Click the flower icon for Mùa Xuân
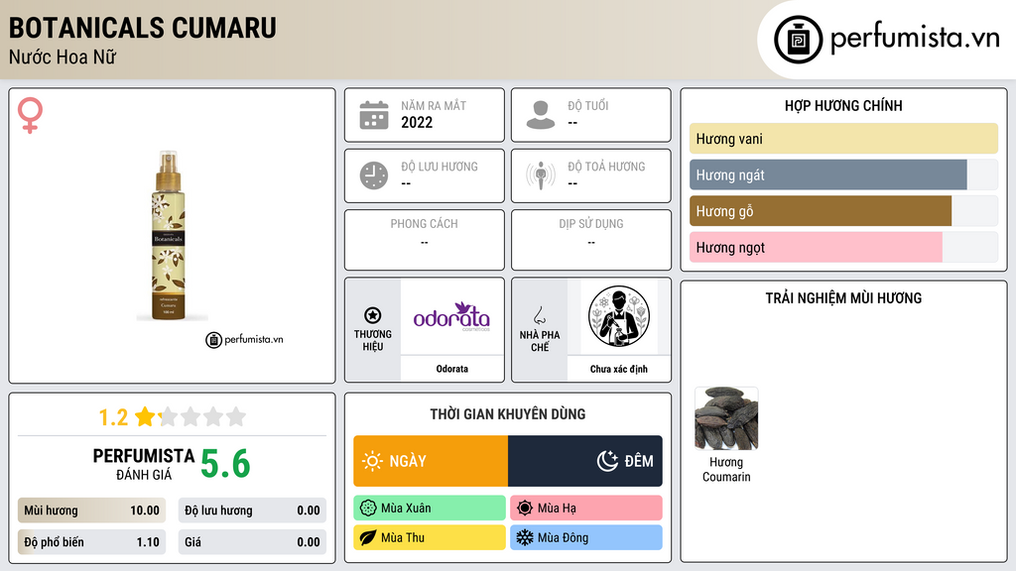Viewport: 1016px width, 571px height. coord(368,509)
